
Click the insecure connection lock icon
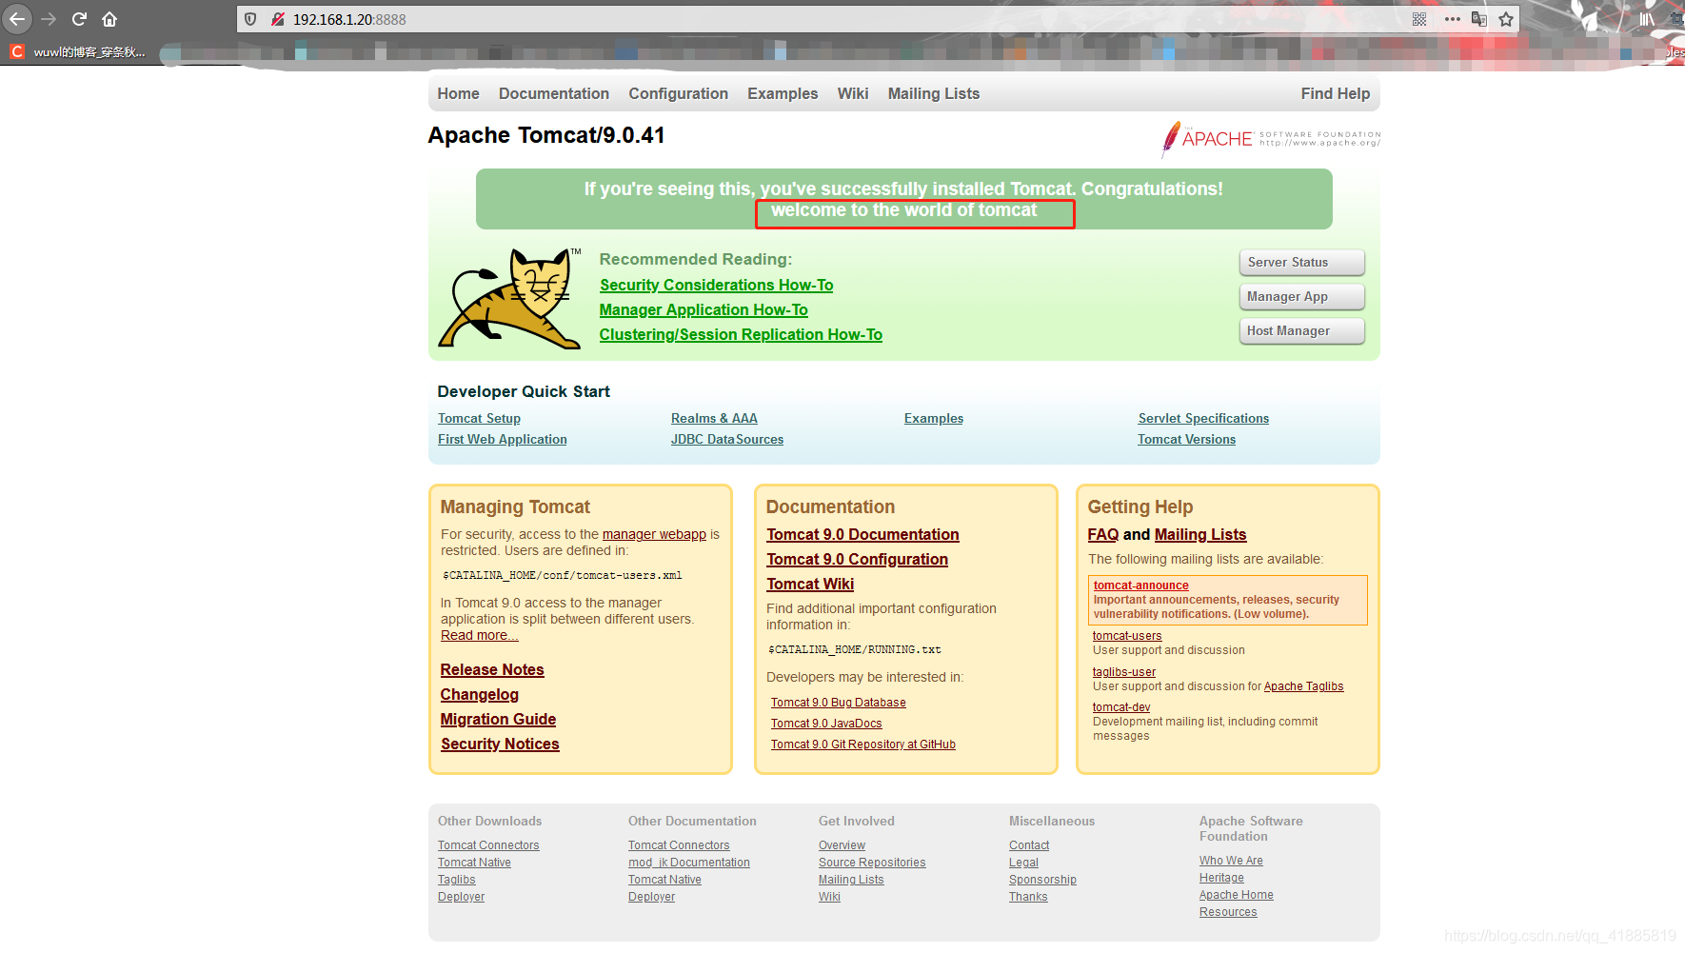277,19
